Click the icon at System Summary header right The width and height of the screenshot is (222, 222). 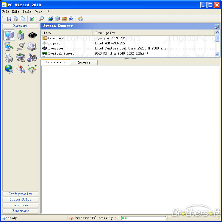tap(217, 26)
